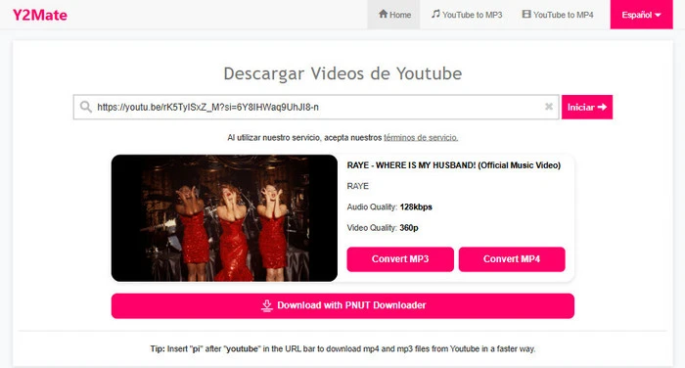Image resolution: width=685 pixels, height=368 pixels.
Task: Click the Iniciar button
Action: pyautogui.click(x=587, y=107)
